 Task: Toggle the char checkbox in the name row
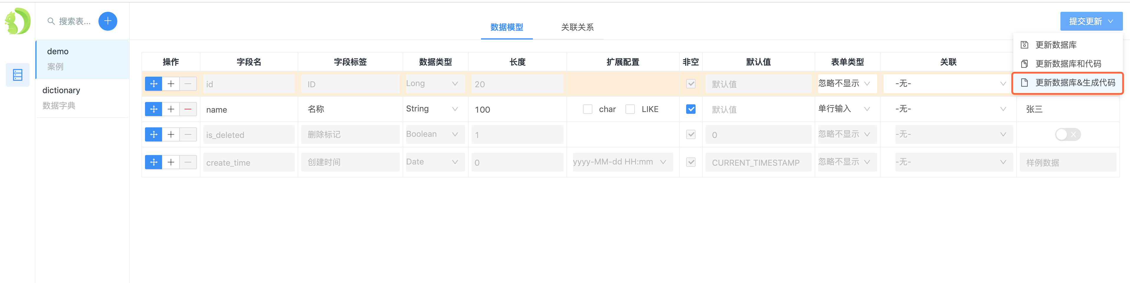[588, 109]
